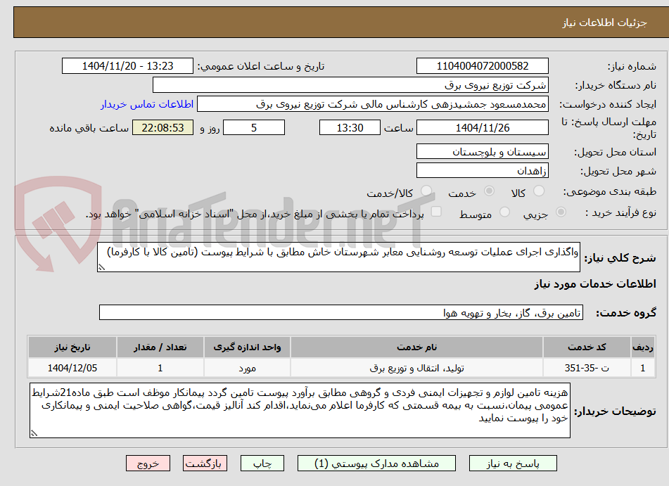This screenshot has width=669, height=486.
Task: Toggle the اسناد خزانه اسلامی payment checkbox
Action: pos(436,212)
